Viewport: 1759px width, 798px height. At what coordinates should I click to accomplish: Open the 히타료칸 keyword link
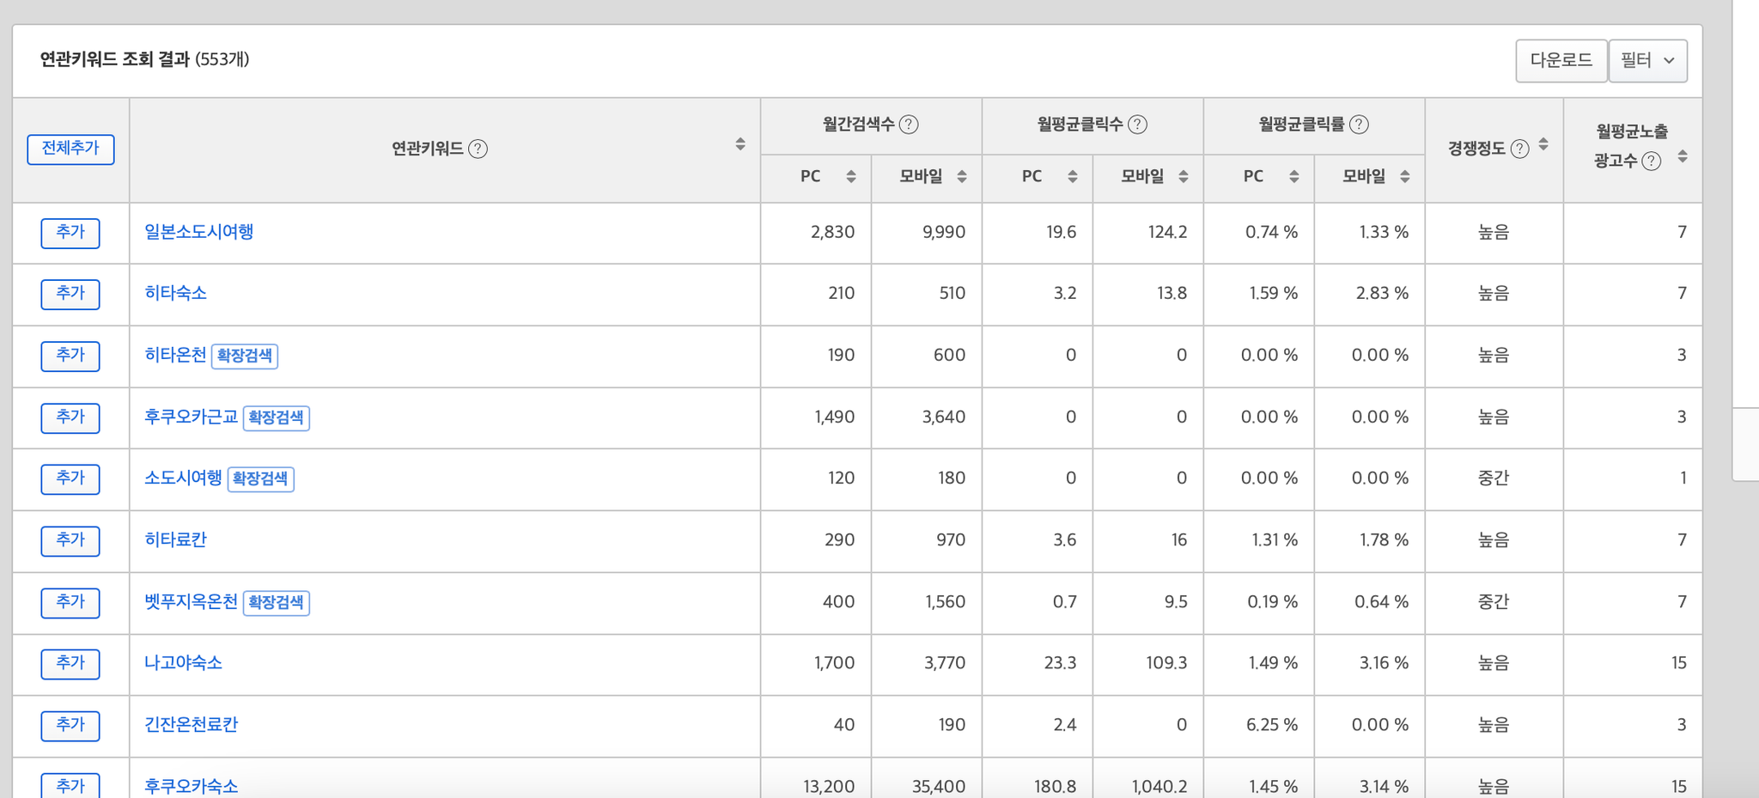pos(175,540)
